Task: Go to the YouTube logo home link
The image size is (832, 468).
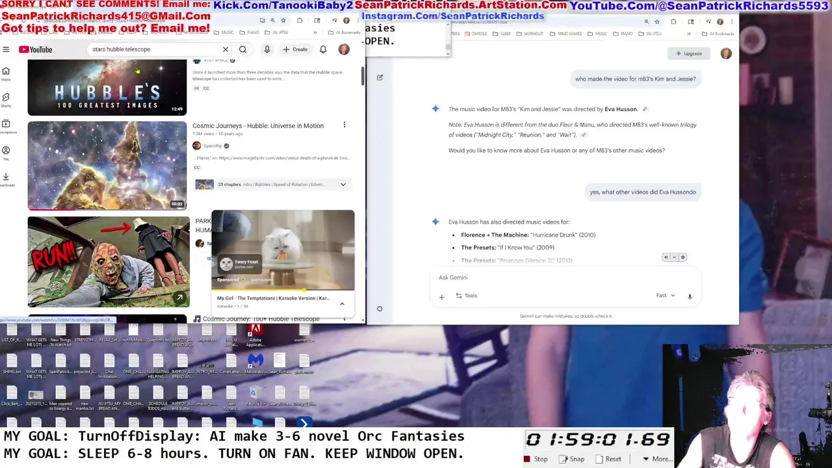Action: click(35, 49)
